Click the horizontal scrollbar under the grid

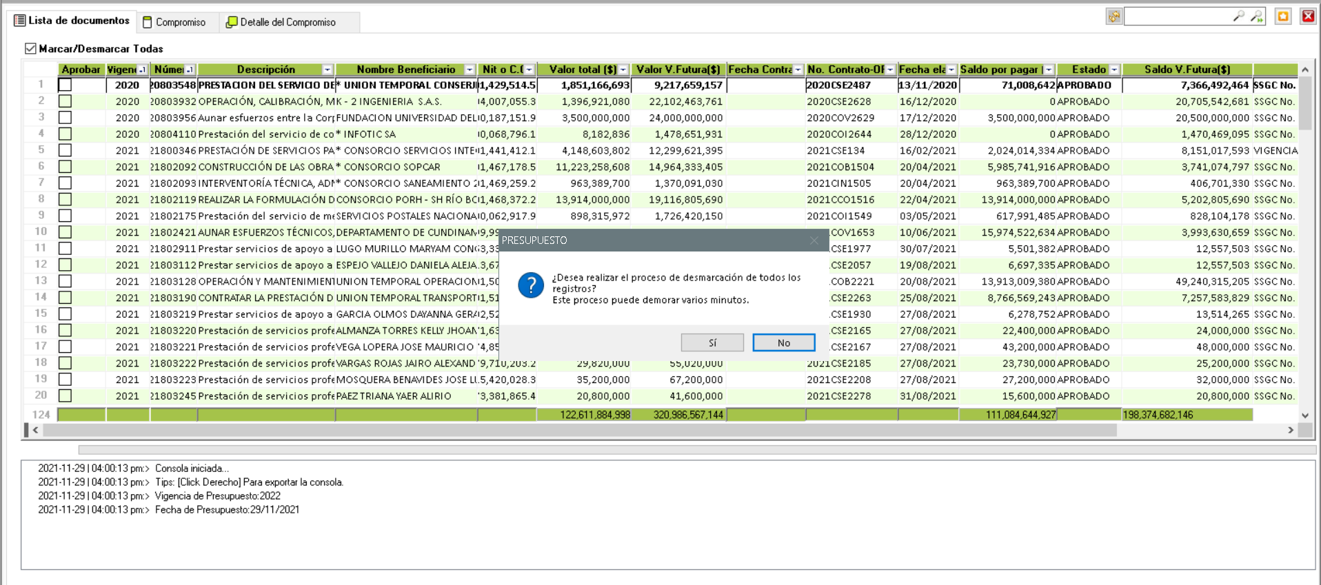click(x=579, y=430)
